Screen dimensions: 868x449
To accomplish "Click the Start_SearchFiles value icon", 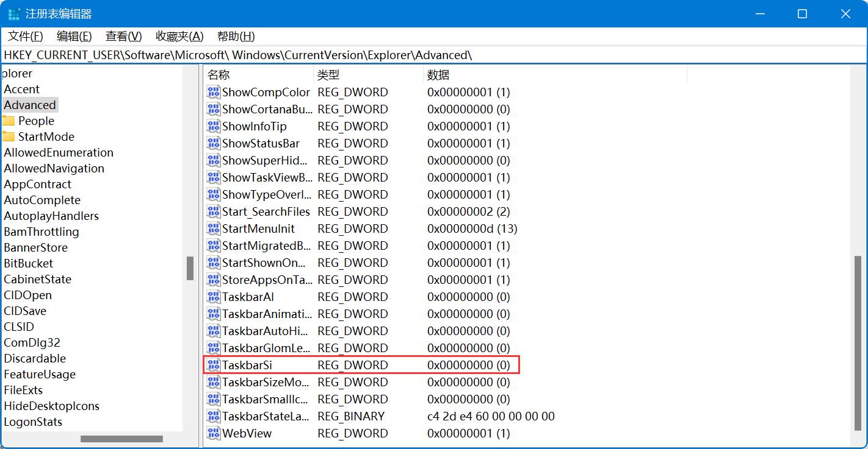I will click(213, 211).
